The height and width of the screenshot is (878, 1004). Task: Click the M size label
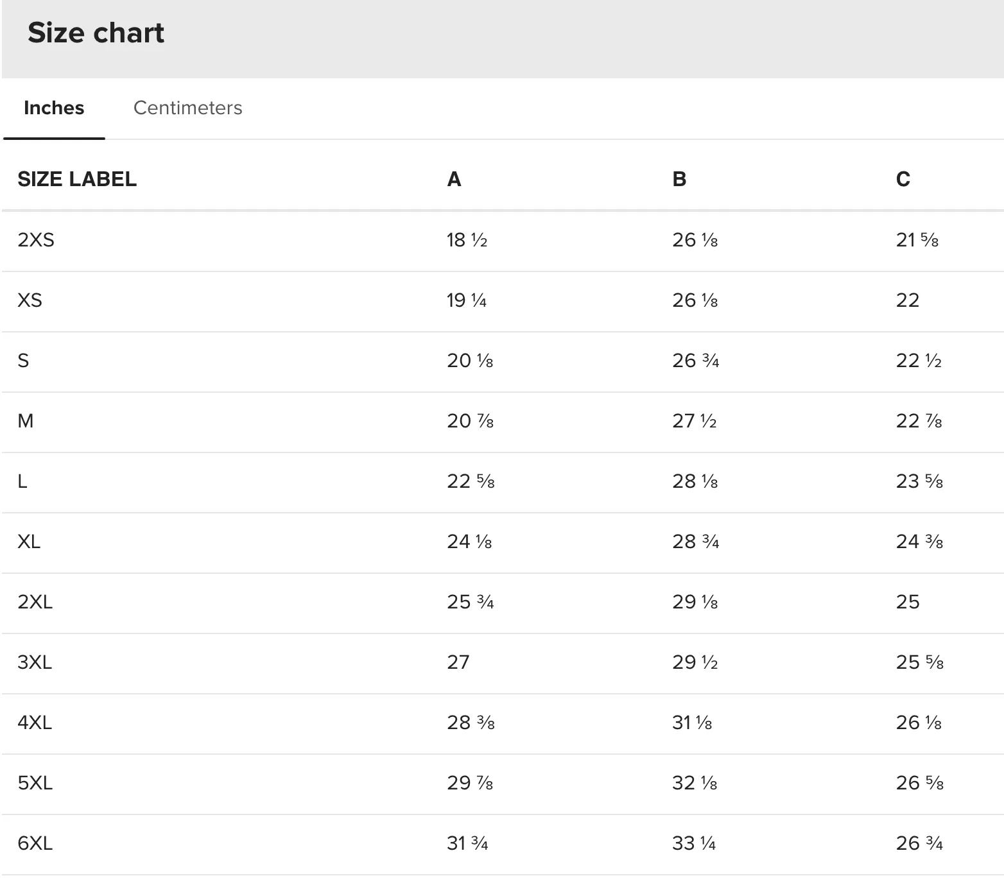[26, 421]
